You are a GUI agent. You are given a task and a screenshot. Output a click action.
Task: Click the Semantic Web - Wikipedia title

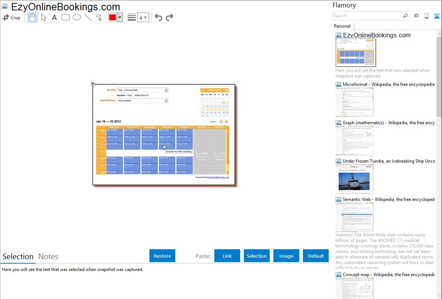tap(389, 199)
